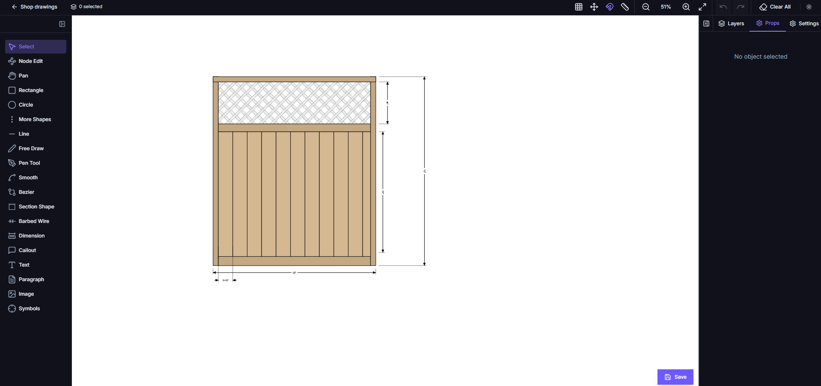Select the Text tool

click(x=36, y=265)
